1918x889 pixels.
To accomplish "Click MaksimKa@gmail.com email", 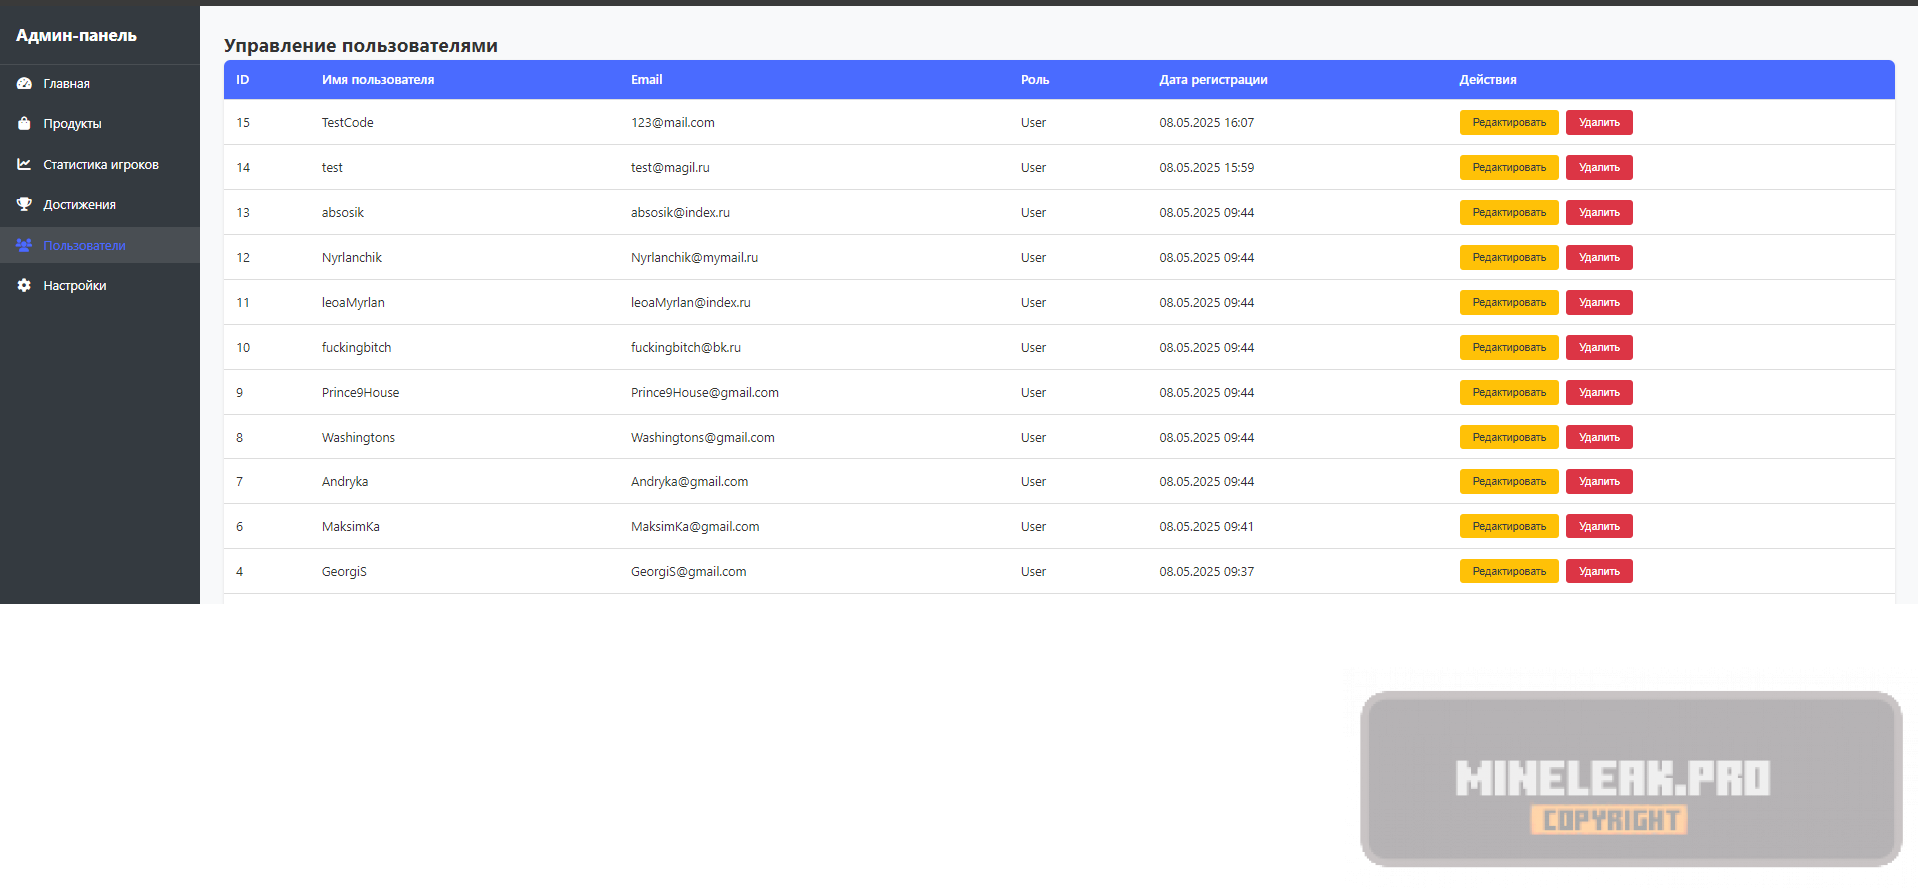I will (x=695, y=527).
